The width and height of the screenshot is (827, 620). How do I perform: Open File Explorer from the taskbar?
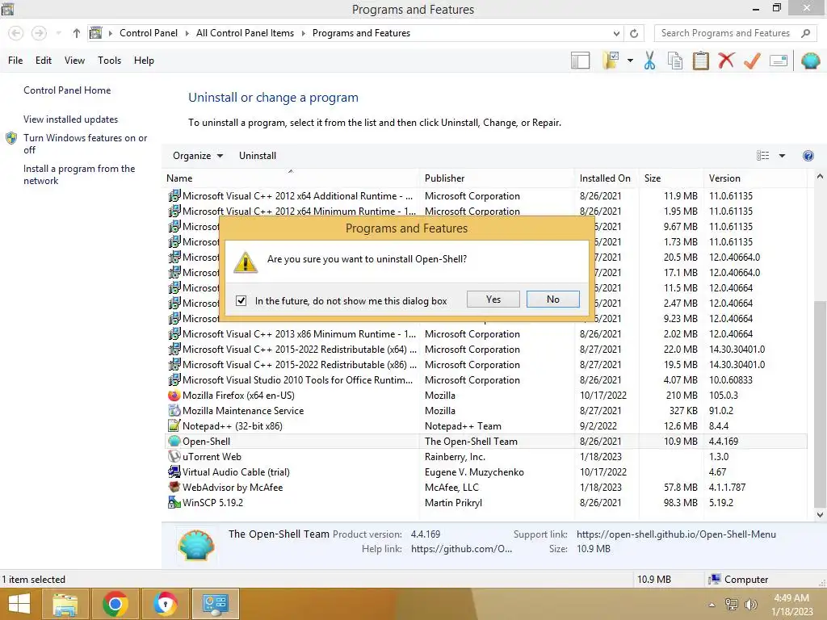(x=65, y=604)
